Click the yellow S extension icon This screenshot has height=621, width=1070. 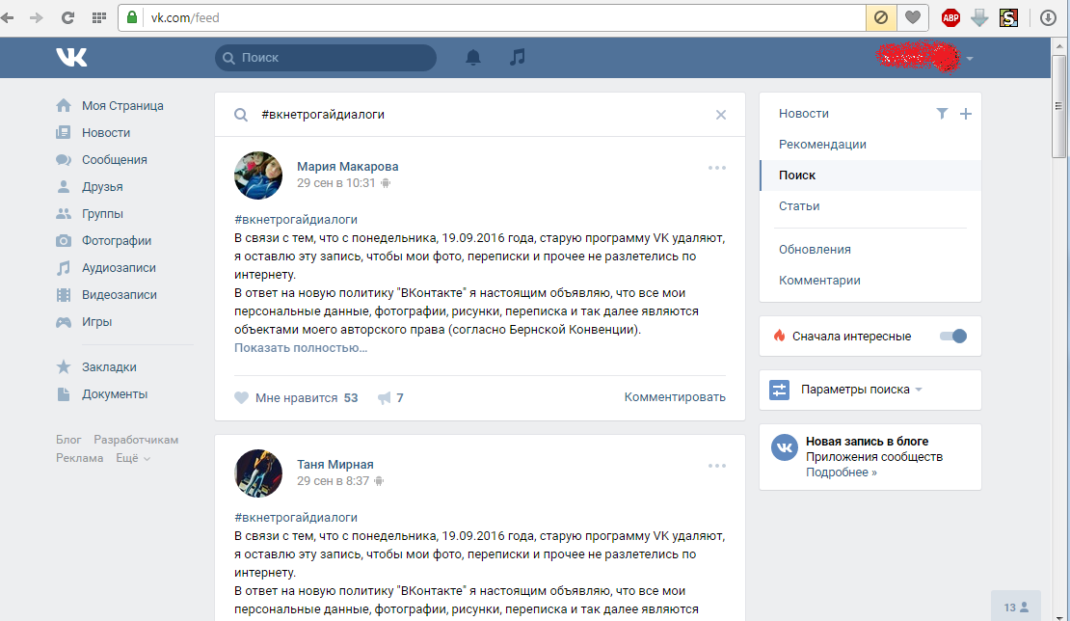click(x=1008, y=17)
